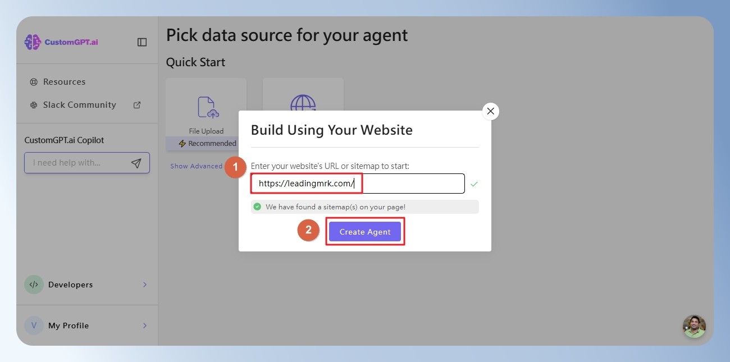Click the My Profile avatar icon

tap(34, 326)
